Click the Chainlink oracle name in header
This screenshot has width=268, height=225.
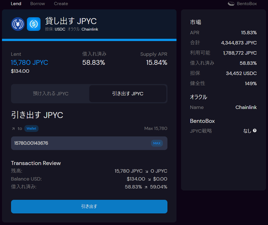90,29
